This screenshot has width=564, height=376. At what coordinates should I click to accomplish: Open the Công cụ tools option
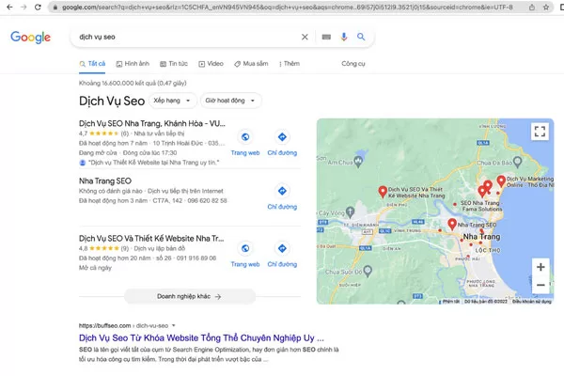tap(353, 64)
